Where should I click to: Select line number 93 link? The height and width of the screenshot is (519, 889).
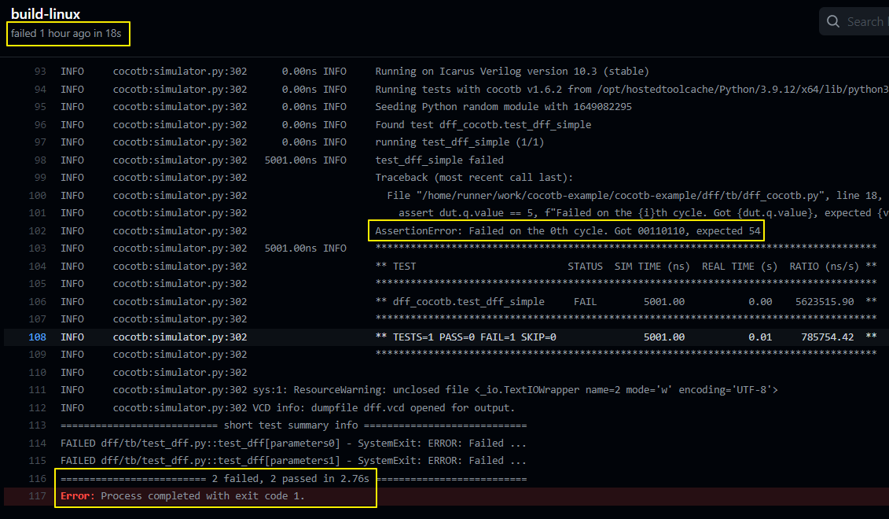(x=39, y=72)
